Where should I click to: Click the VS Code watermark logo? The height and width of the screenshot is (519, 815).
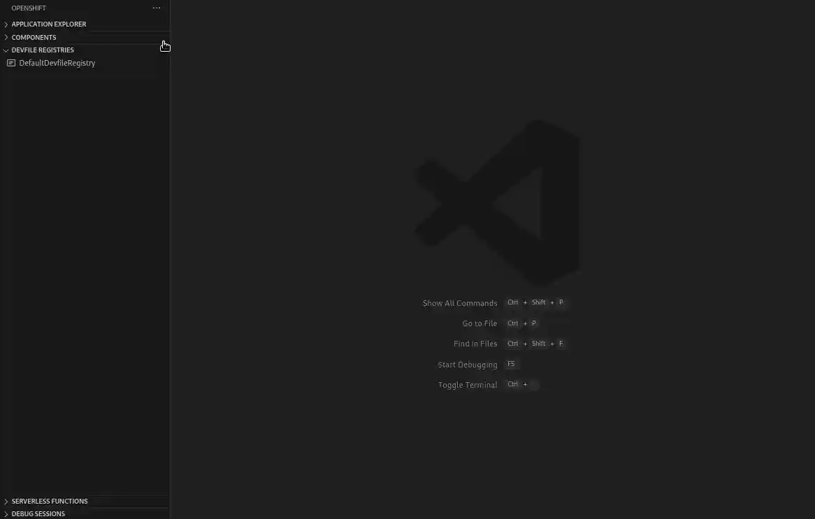coord(496,200)
